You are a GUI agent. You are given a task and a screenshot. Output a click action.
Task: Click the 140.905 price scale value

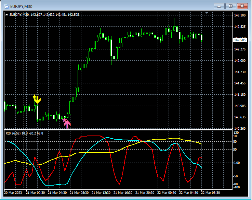pyautogui.click(x=240, y=106)
